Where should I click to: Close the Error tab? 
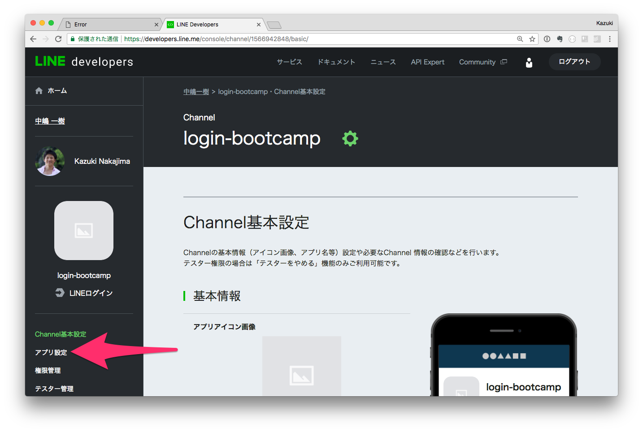tap(156, 25)
